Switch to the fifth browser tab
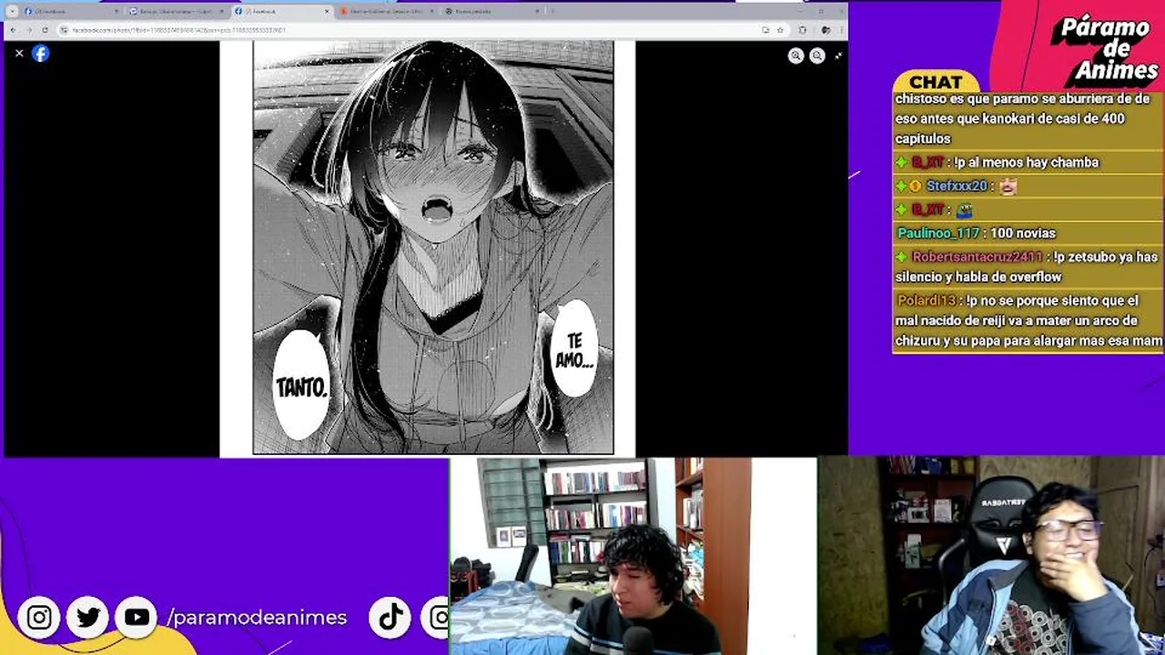Screen dimensions: 1165x655 492,11
